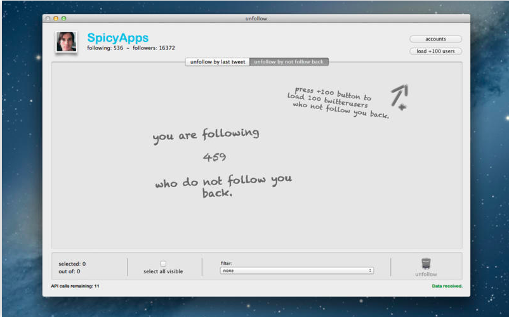Click the out of: 0 label
This screenshot has width=509, height=317.
coord(69,271)
